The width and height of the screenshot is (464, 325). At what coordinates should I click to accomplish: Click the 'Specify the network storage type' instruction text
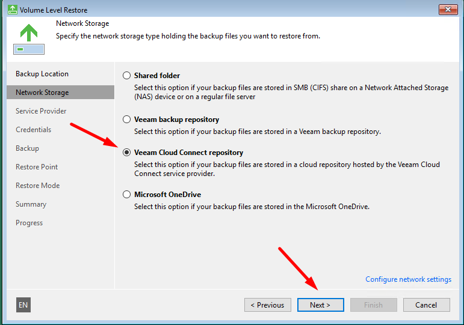pos(188,36)
